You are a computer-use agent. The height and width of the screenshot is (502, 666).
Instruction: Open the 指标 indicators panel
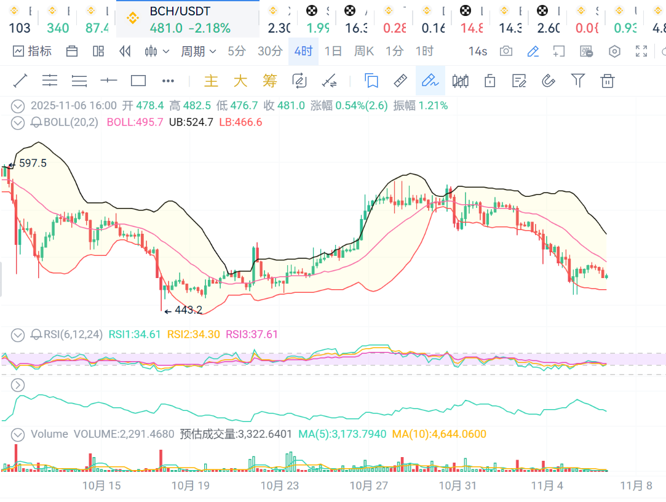pyautogui.click(x=32, y=52)
